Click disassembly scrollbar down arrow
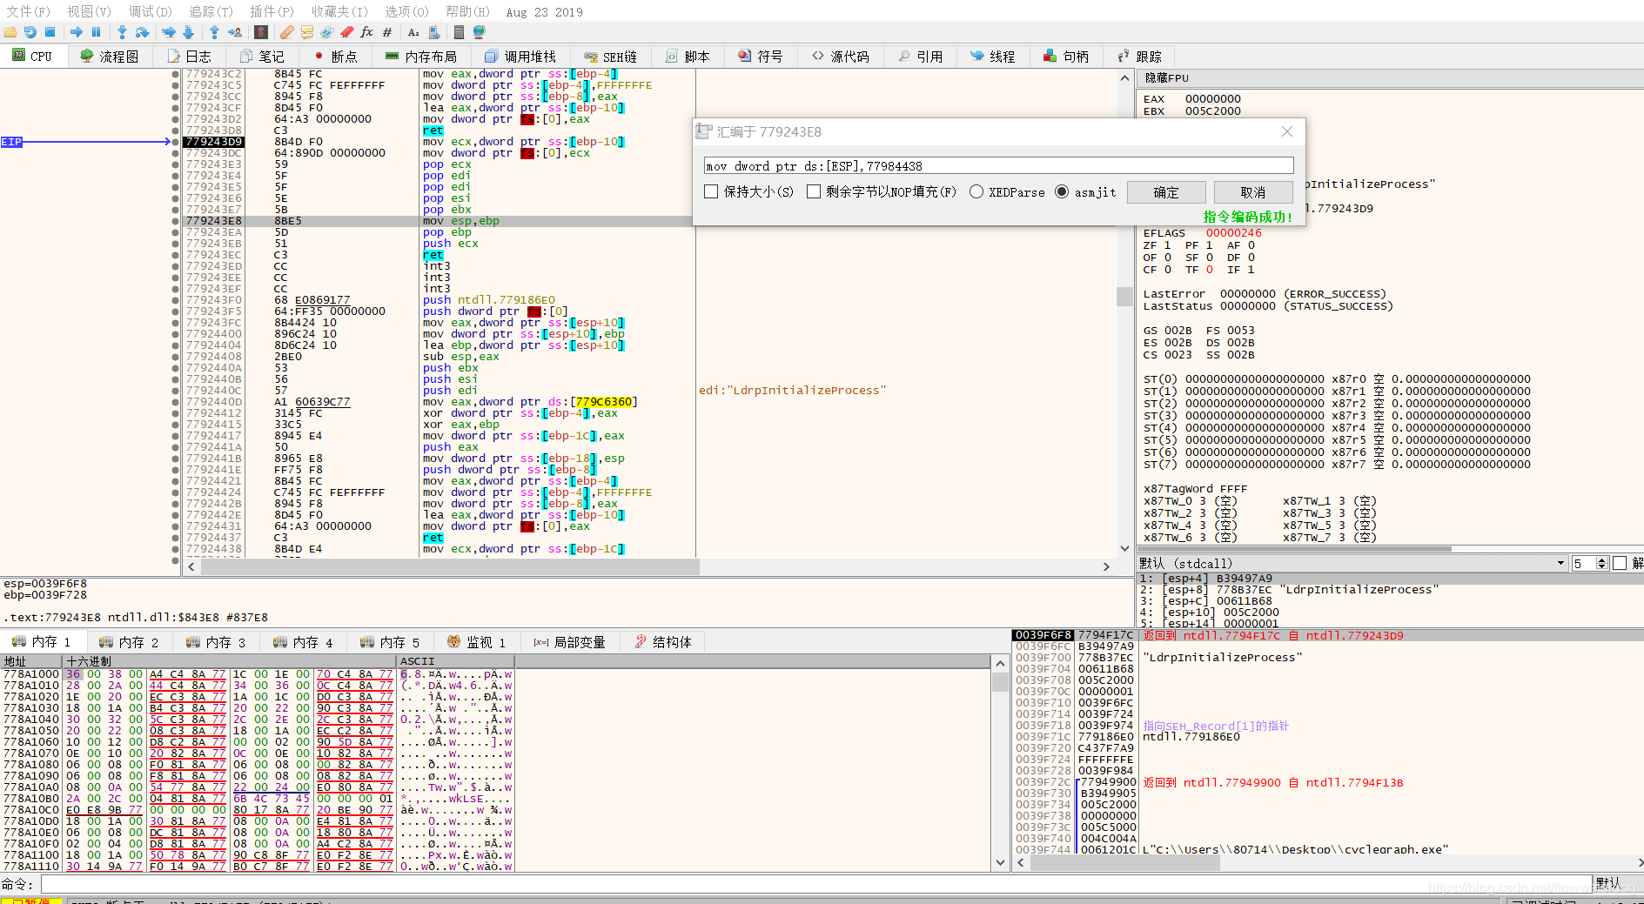Screen dimensions: 1644x904 (1124, 548)
